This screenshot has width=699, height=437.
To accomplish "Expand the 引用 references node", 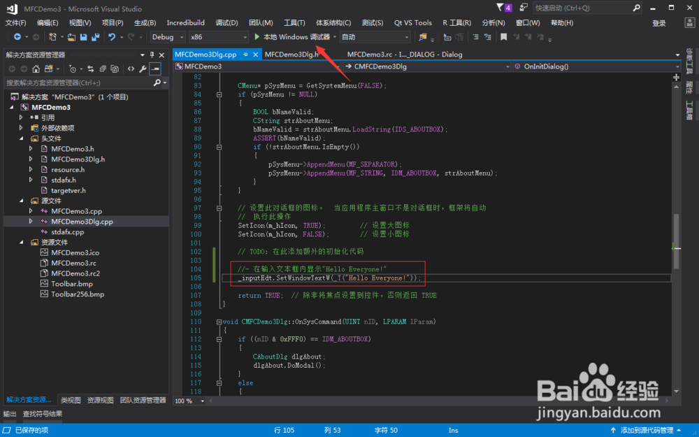I will 22,117.
